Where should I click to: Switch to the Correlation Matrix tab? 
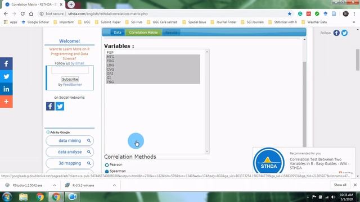[143, 33]
